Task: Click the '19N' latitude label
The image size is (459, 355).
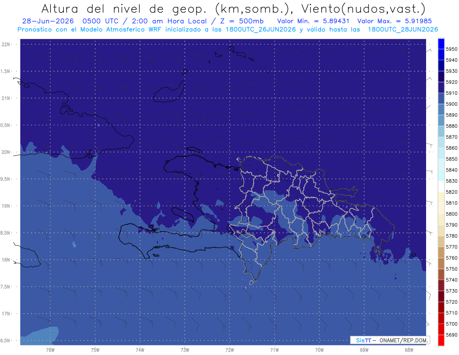Action: [x=7, y=206]
